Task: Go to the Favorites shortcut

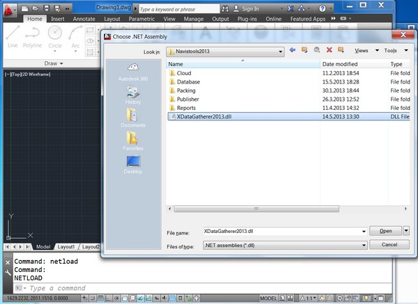Action: click(x=132, y=141)
